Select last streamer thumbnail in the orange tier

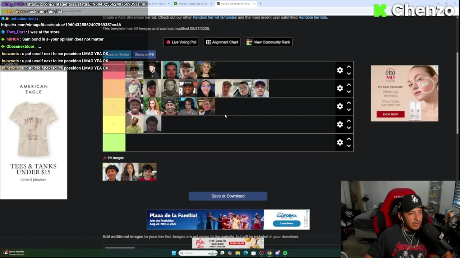coord(260,88)
